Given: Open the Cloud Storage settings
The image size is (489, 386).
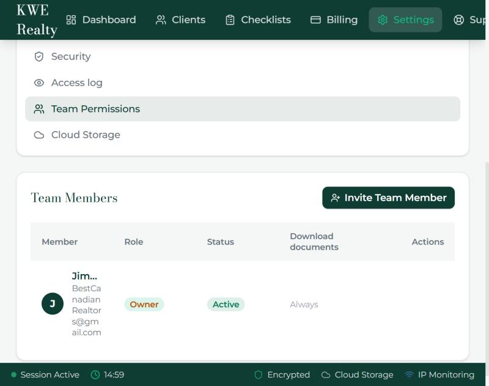Looking at the screenshot, I should (x=242, y=135).
